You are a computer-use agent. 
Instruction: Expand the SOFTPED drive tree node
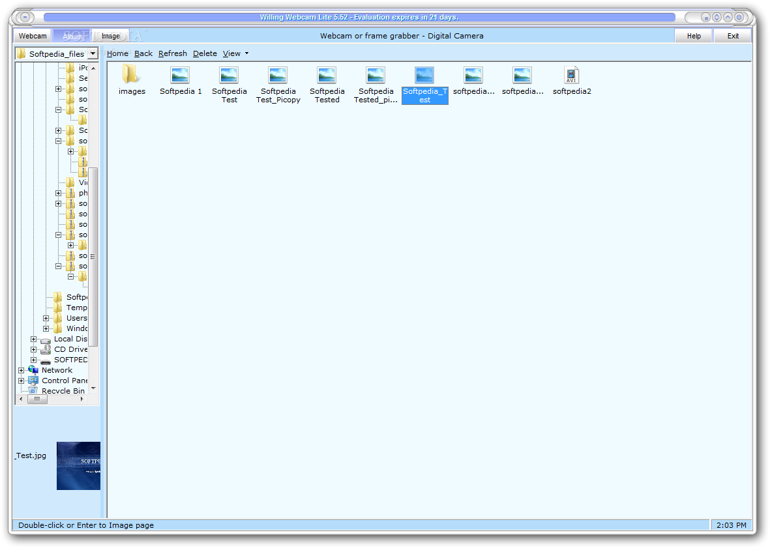click(33, 360)
